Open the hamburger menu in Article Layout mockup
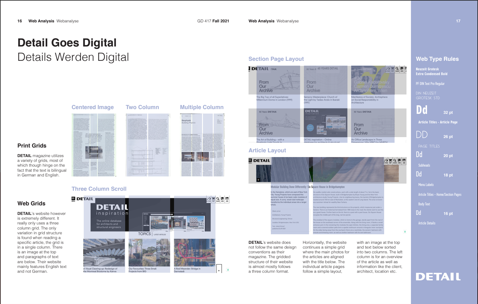 (250, 161)
